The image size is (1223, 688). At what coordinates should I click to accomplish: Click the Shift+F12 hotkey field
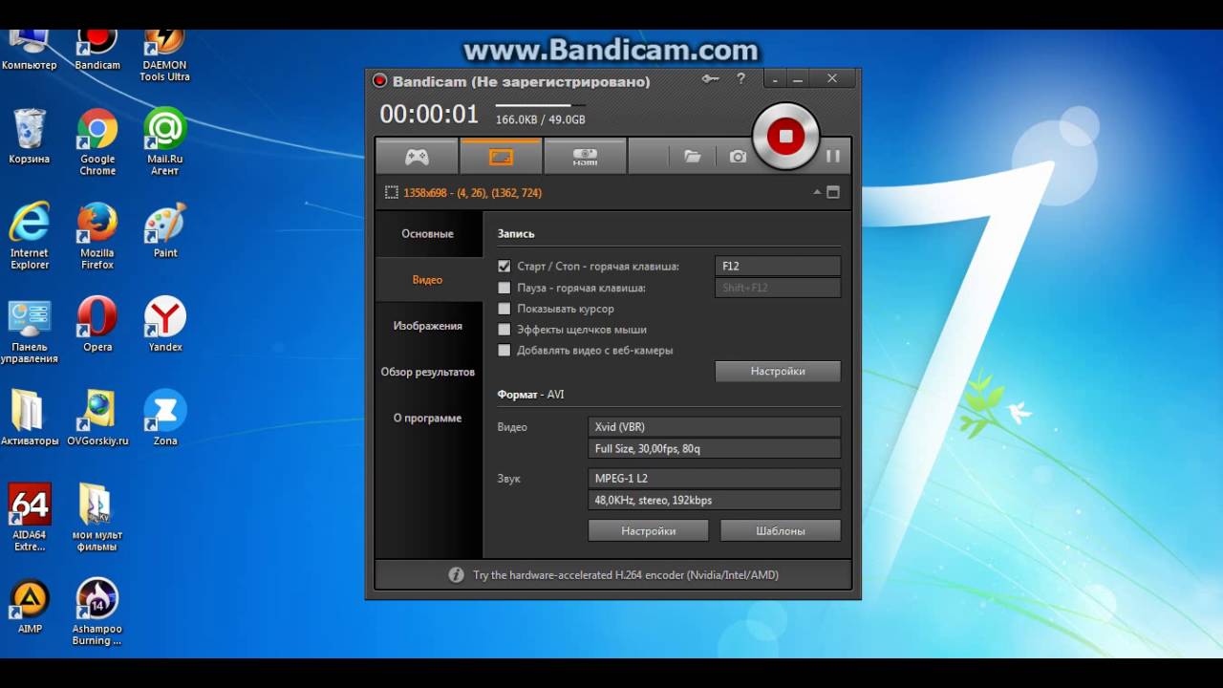tap(778, 288)
